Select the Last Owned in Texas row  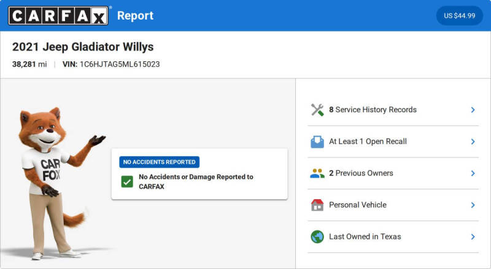pos(393,237)
